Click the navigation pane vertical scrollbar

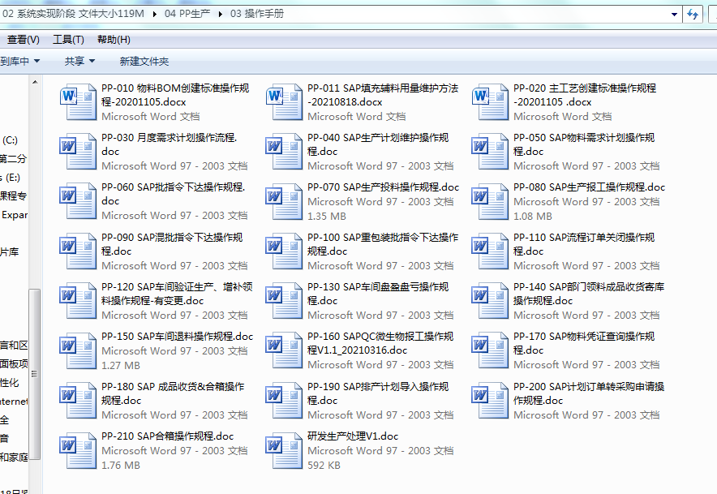[35, 333]
